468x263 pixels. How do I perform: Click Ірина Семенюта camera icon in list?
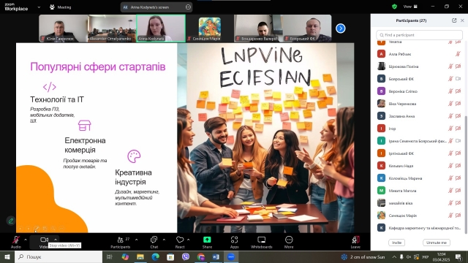(x=458, y=141)
